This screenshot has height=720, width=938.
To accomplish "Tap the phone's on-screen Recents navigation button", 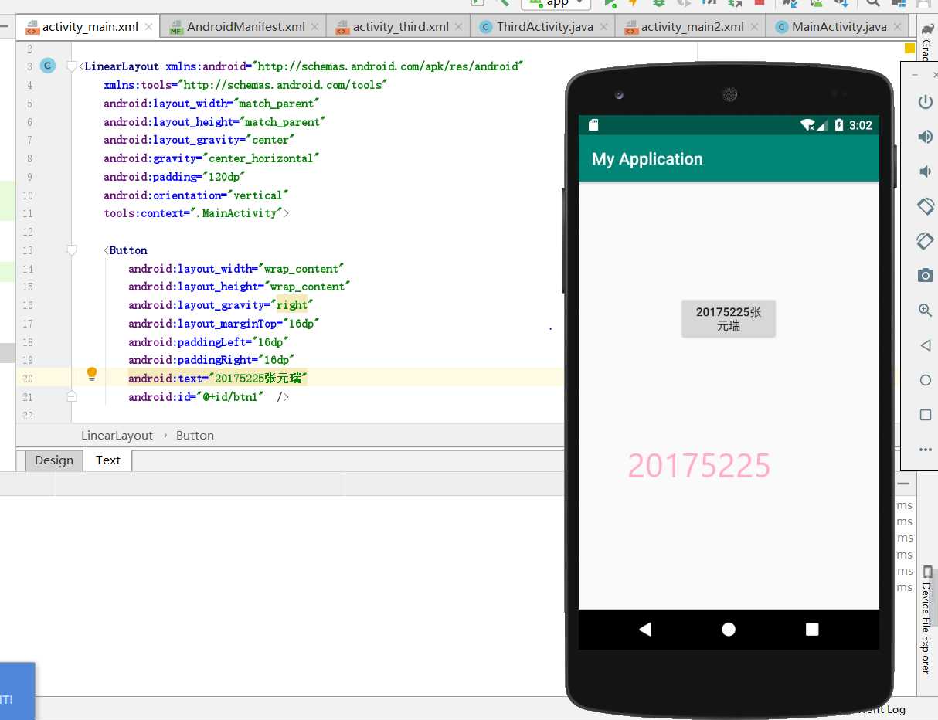I will [812, 629].
